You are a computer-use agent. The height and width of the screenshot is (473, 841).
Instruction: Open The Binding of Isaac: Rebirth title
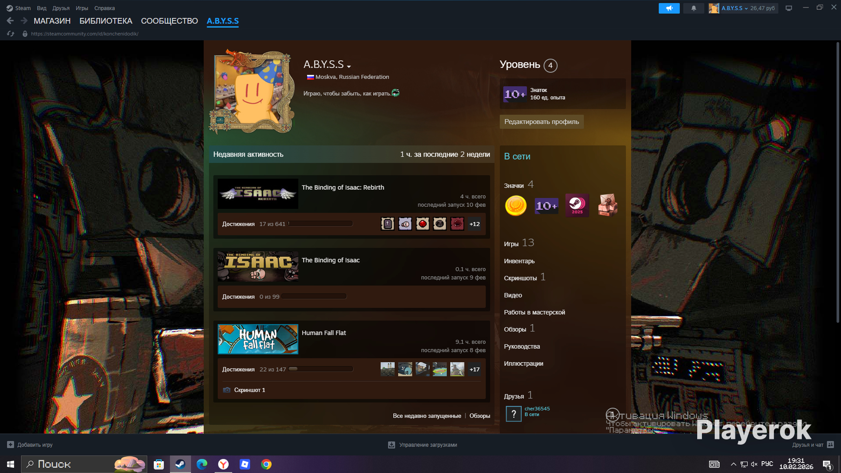click(343, 187)
